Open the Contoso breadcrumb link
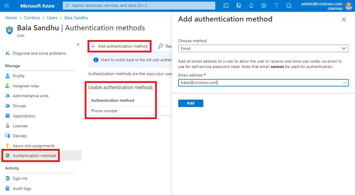 [32, 18]
